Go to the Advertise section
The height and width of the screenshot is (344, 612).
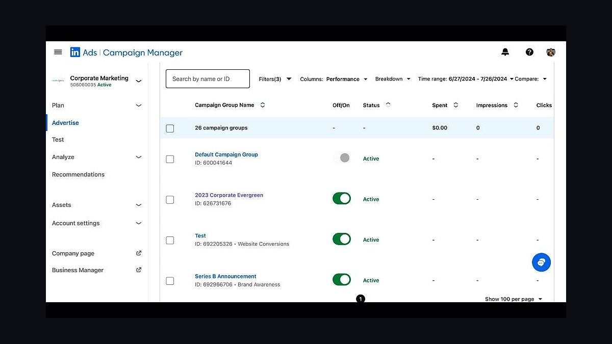coord(65,123)
